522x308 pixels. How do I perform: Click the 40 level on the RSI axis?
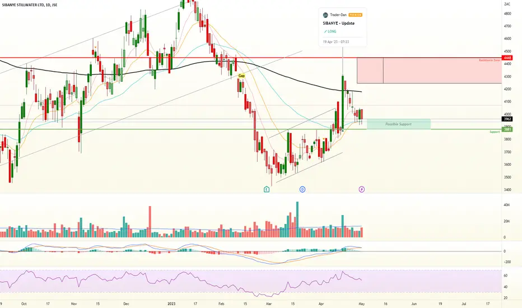coord(505,287)
